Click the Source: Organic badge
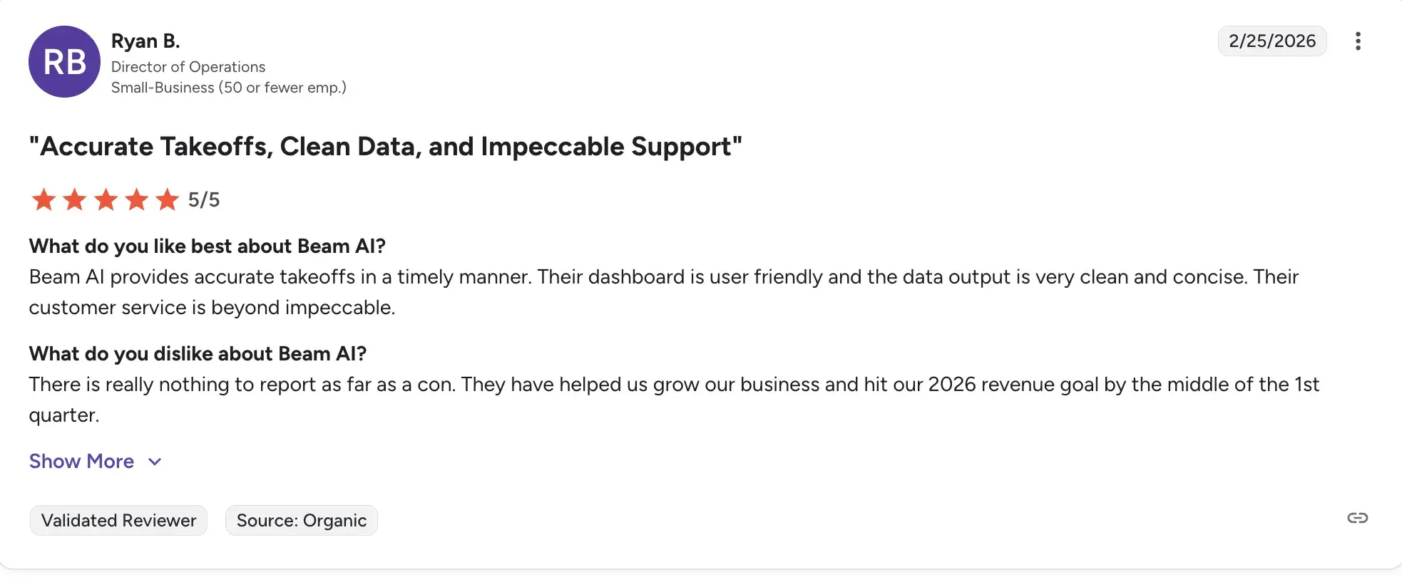The width and height of the screenshot is (1402, 577). click(x=301, y=521)
